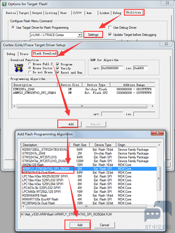Click the RAM Start field 0x20000000
Screen dimensions: 175x233
pos(112,68)
